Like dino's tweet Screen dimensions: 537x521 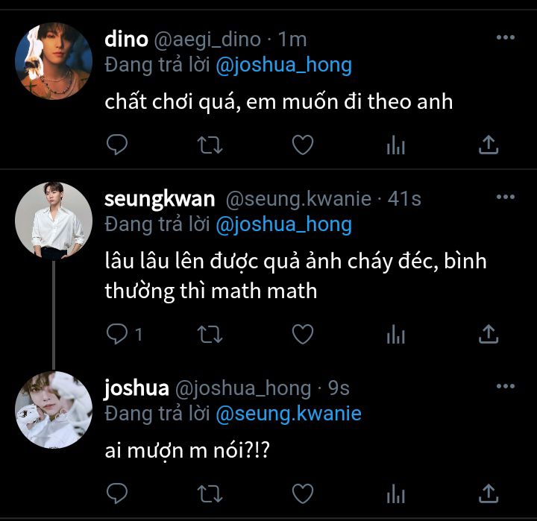click(302, 145)
